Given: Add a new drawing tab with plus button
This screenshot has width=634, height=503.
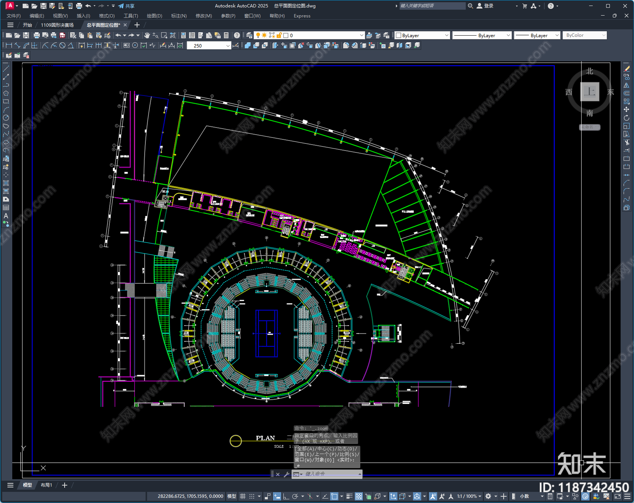Looking at the screenshot, I should pyautogui.click(x=137, y=25).
